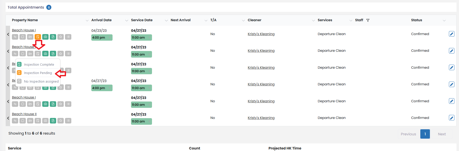Edit the Beach House II appointment
459x151 pixels.
point(451,118)
